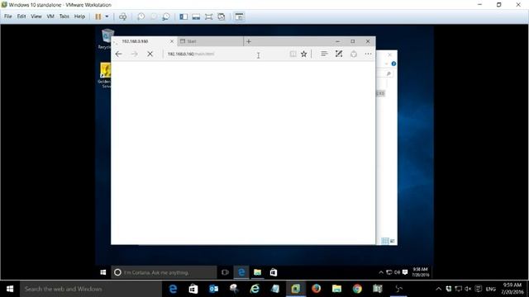Viewport: 529px width, 297px height.
Task: Toggle the VMware library sidebar icon
Action: click(183, 16)
